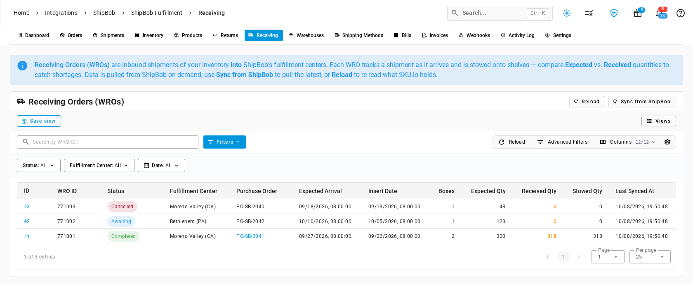Open the Per page dropdown
Screen dimensions: 693x284
(x=650, y=257)
